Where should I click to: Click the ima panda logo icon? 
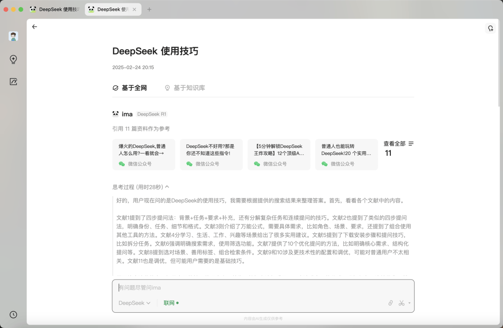point(116,114)
